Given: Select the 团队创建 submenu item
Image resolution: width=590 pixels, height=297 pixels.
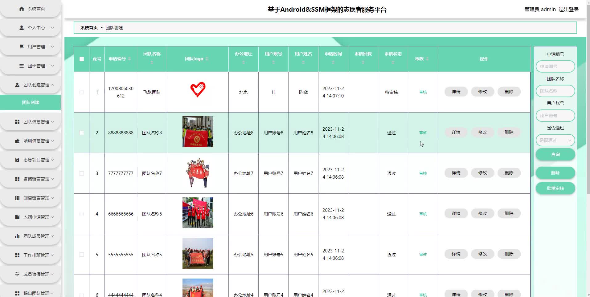Looking at the screenshot, I should 30,102.
